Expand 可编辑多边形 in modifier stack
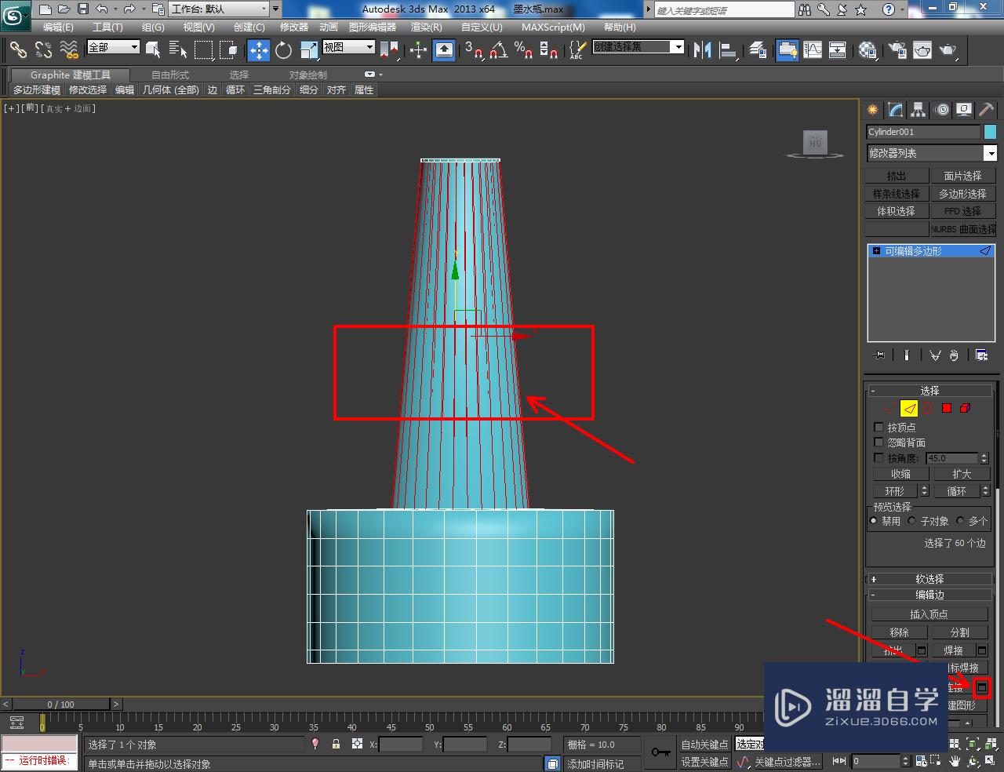Image resolution: width=1004 pixels, height=772 pixels. click(876, 251)
